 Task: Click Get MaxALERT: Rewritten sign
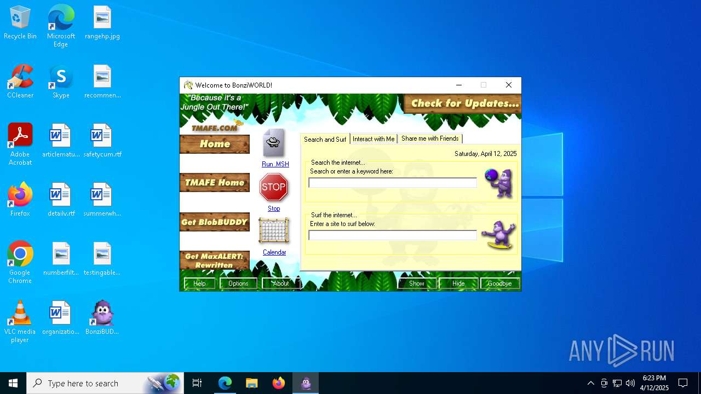coord(215,260)
